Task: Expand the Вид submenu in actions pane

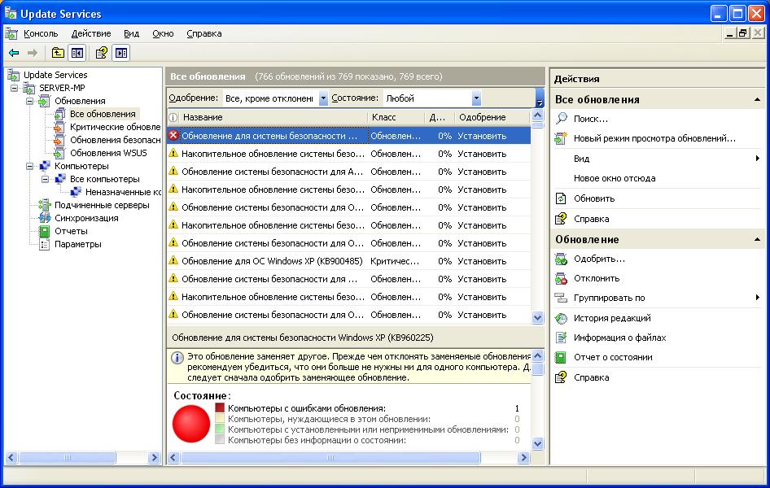Action: click(757, 158)
